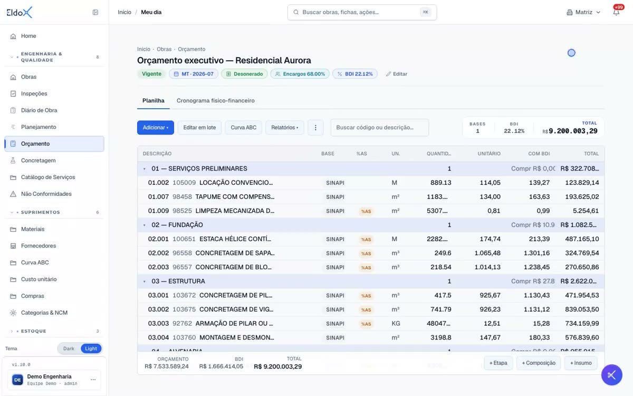Click the DE avatar badge
The height and width of the screenshot is (396, 633).
(17, 380)
